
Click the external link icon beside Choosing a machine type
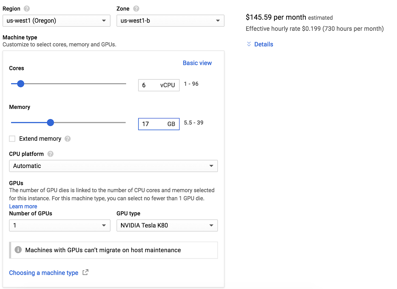(85, 272)
